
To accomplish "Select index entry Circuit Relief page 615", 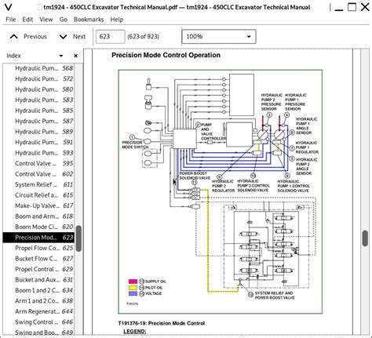I will (x=38, y=195).
